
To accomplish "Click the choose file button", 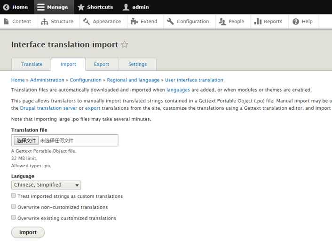I will pos(26,140).
